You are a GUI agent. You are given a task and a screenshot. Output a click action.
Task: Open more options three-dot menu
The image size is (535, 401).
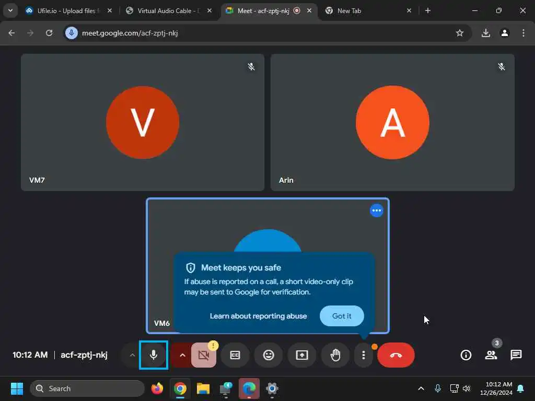[x=364, y=355]
